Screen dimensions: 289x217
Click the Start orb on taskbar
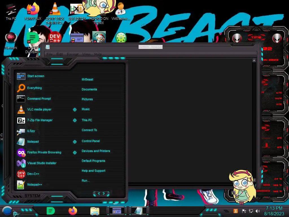[x=7, y=211]
